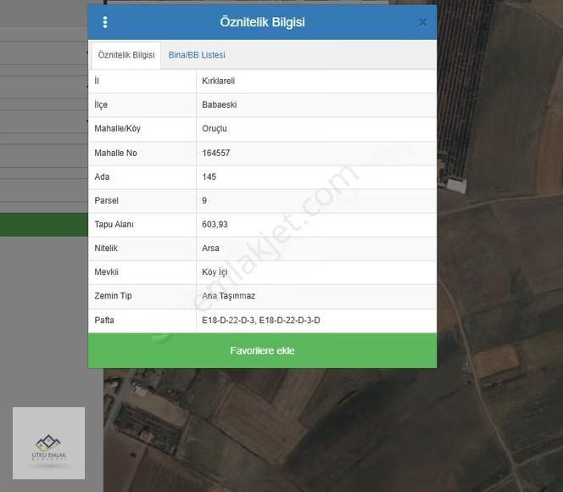Click the Parsel value 9
This screenshot has width=563, height=492.
pos(204,201)
